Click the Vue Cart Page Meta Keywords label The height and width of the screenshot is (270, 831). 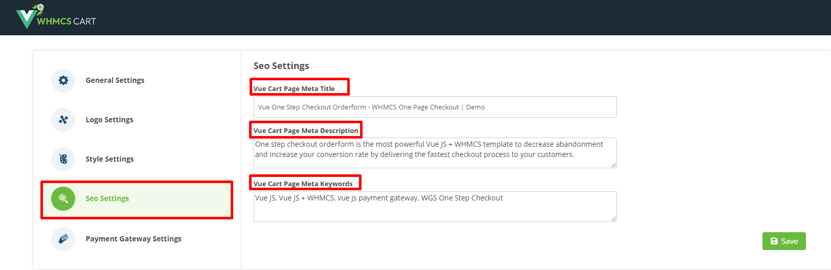tap(303, 184)
